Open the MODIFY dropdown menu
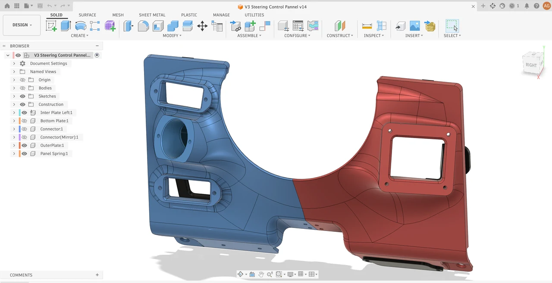Screen dimensions: 552x283 coord(172,36)
